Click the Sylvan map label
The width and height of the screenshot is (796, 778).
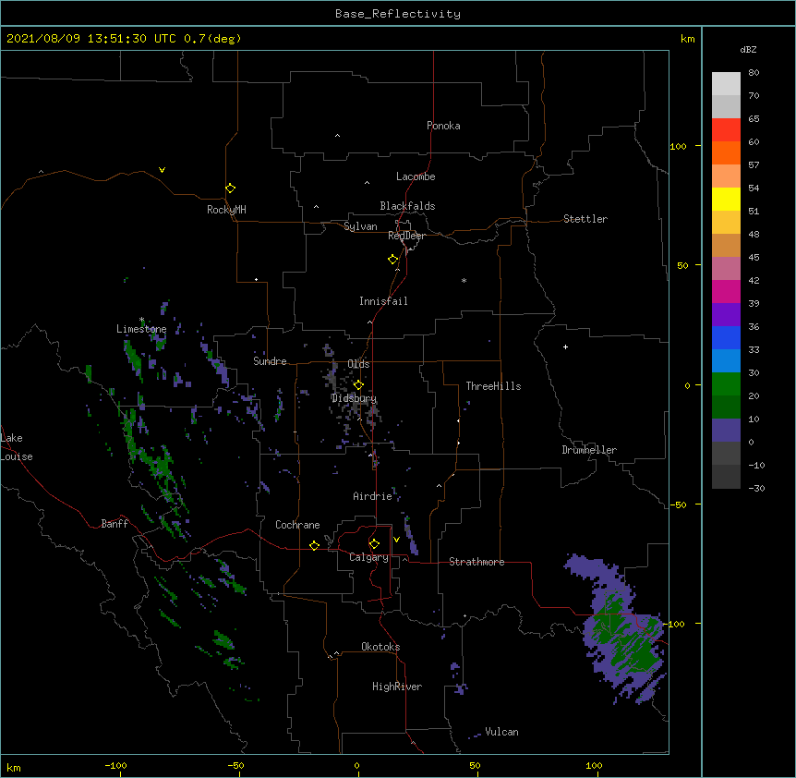360,226
